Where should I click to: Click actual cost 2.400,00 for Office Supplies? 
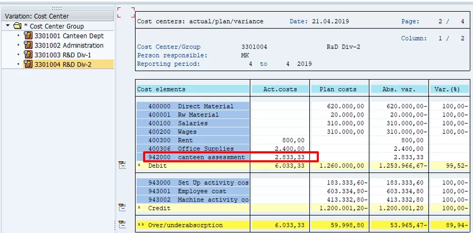tap(289, 149)
